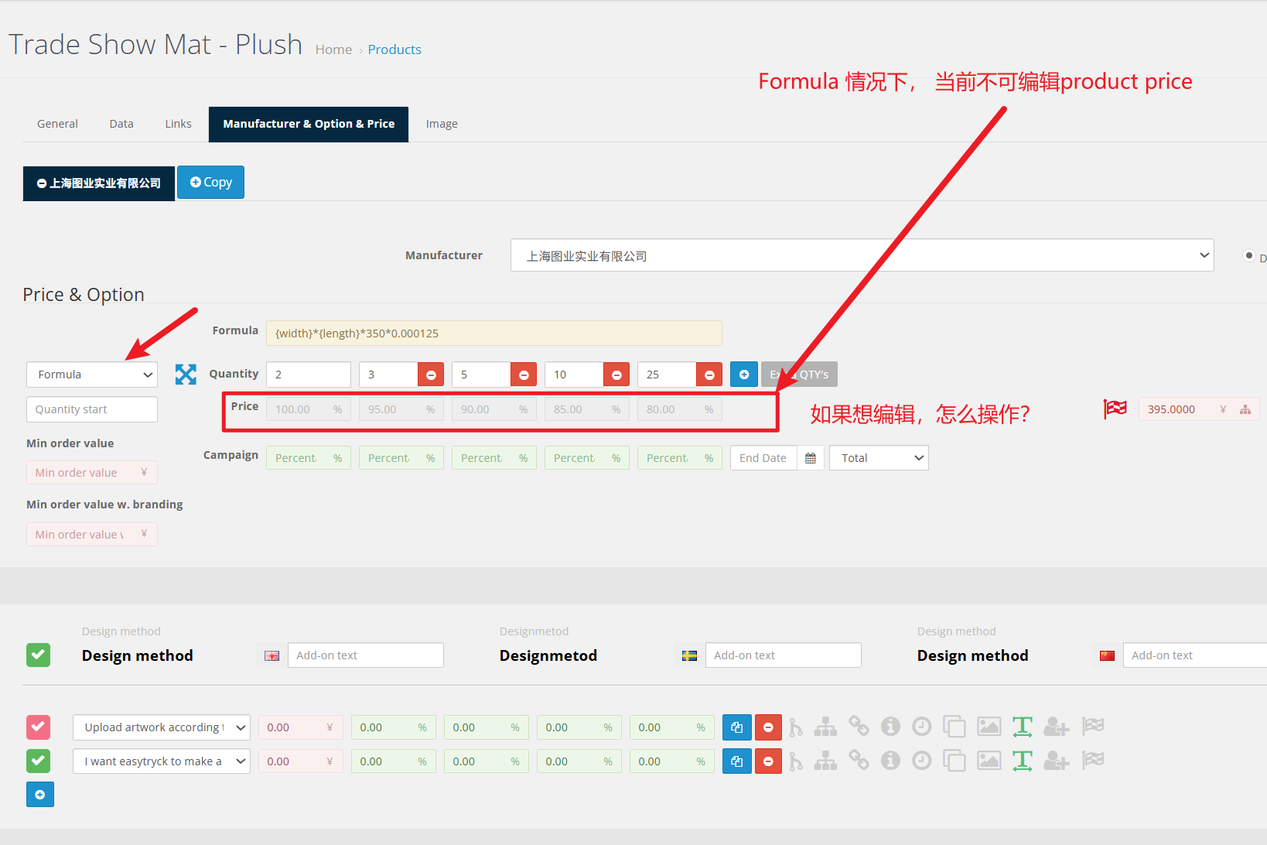
Task: Toggle the pink checkbox for Upload artwork row
Action: pos(39,727)
